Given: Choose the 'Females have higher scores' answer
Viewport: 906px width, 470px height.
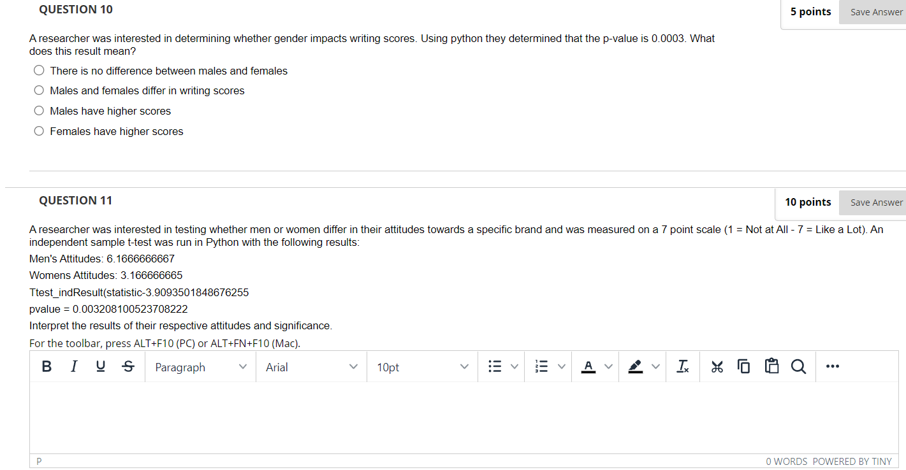Looking at the screenshot, I should pyautogui.click(x=39, y=131).
